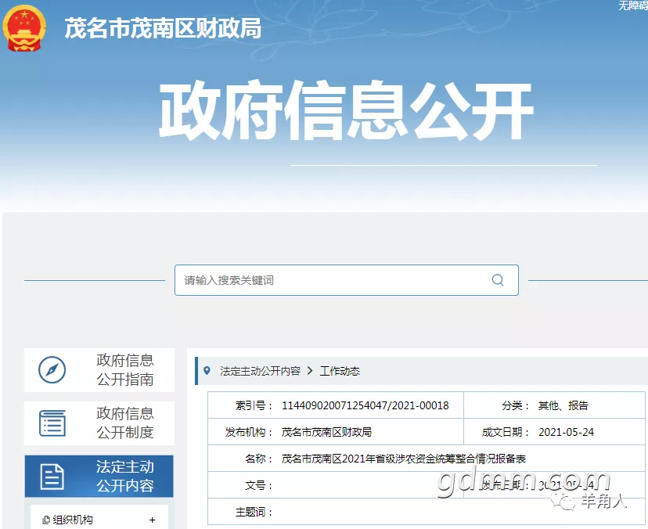The height and width of the screenshot is (529, 648).
Task: Click the 无障碍 link at top right
Action: (x=632, y=5)
